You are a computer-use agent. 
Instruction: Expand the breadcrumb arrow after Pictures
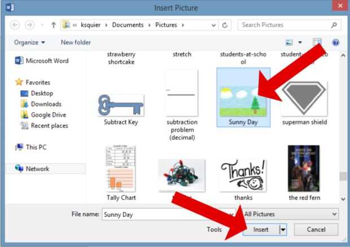coord(183,25)
